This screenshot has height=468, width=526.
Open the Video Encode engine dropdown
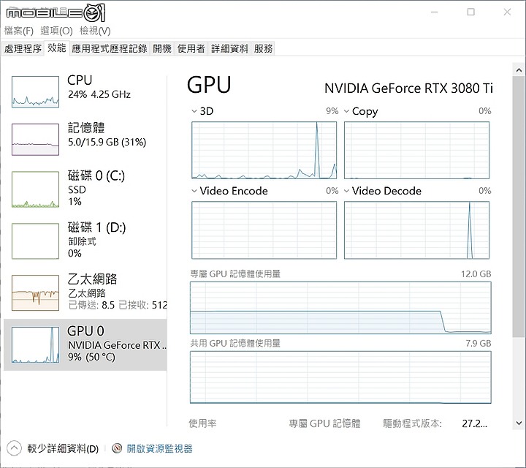(194, 191)
